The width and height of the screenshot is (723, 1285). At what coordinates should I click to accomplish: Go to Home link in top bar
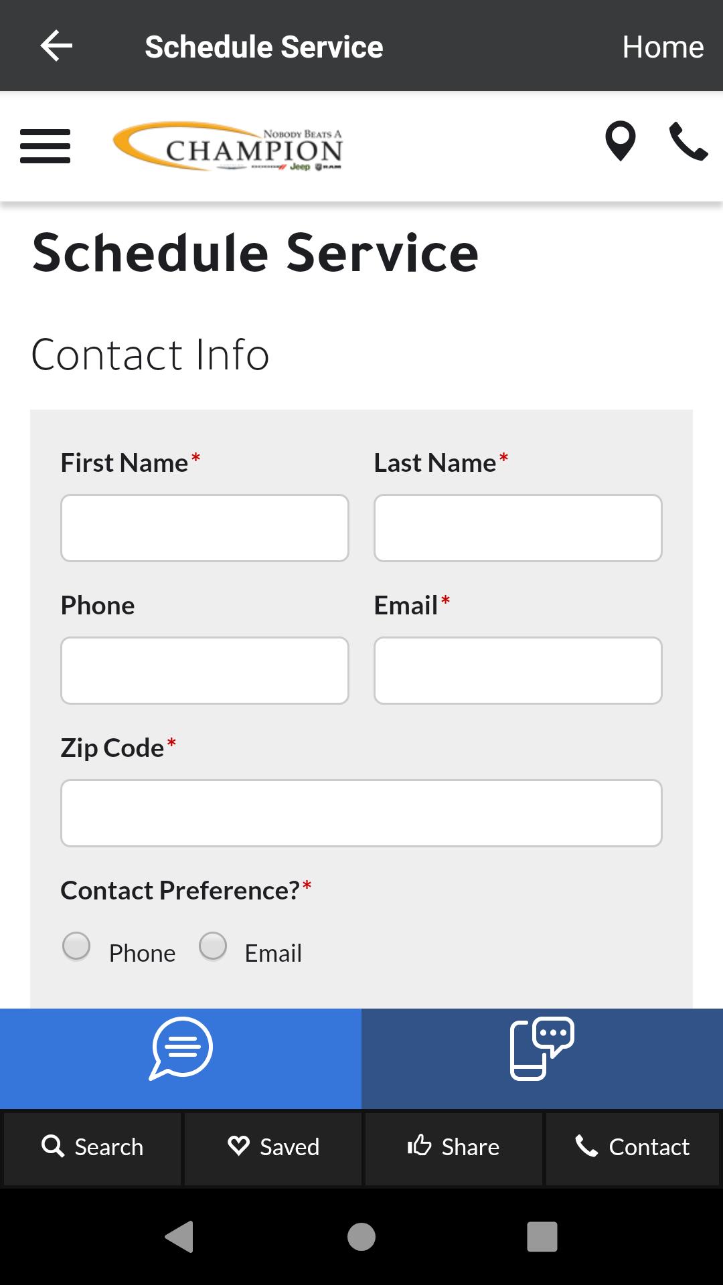click(x=663, y=47)
